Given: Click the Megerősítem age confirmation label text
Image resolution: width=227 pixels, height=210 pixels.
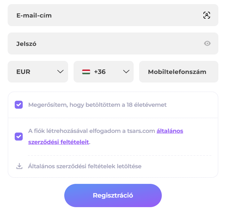Looking at the screenshot, I should point(97,105).
